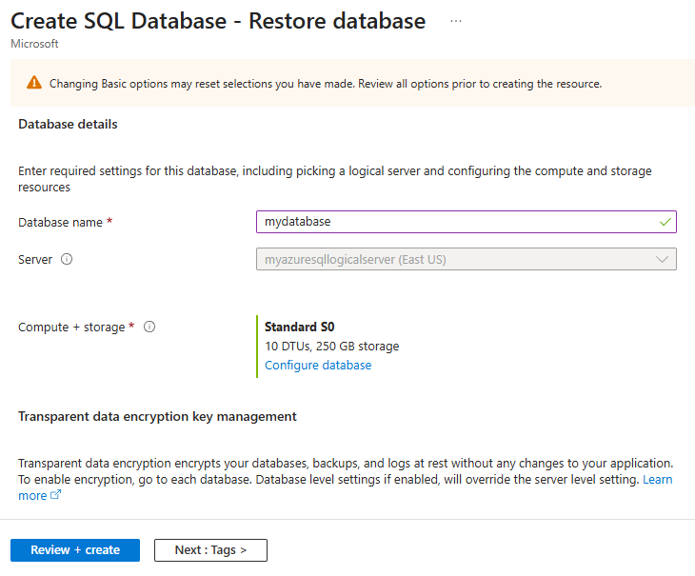This screenshot has width=695, height=576.
Task: Go to Next : Tags step
Action: (x=210, y=550)
